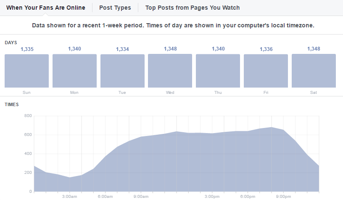The height and width of the screenshot is (200, 343).
Task: Click the 6:00am label on time axis
Action: (105, 196)
